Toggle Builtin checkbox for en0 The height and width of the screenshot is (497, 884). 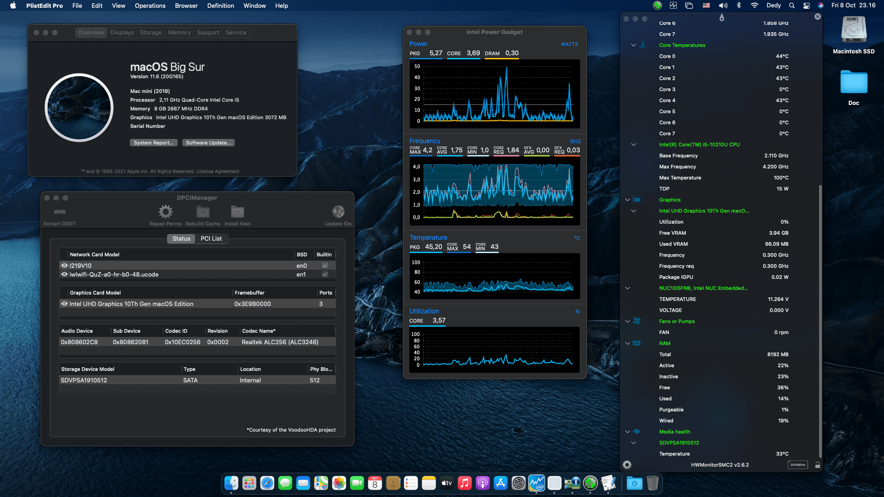point(325,266)
